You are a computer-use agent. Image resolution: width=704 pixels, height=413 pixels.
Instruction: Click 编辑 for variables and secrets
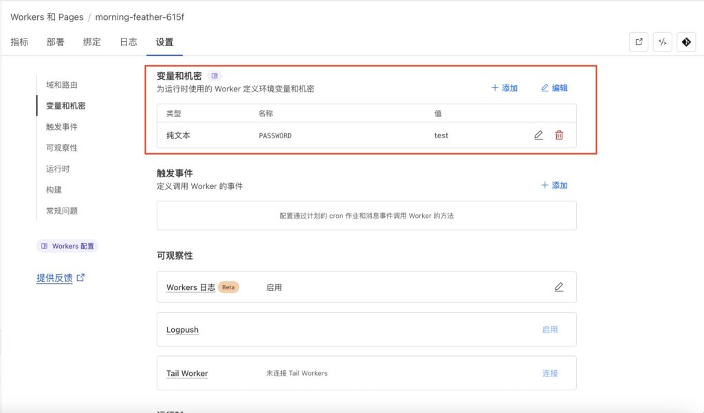[x=555, y=88]
